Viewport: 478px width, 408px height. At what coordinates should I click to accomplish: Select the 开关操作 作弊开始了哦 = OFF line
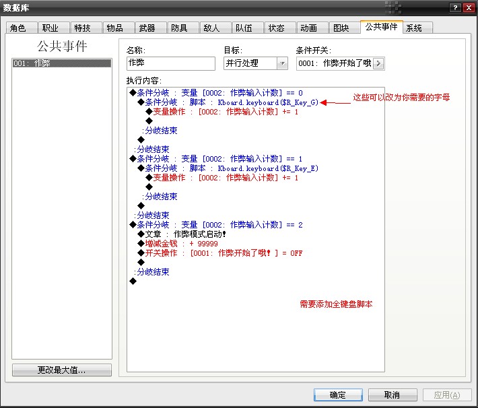coord(220,253)
